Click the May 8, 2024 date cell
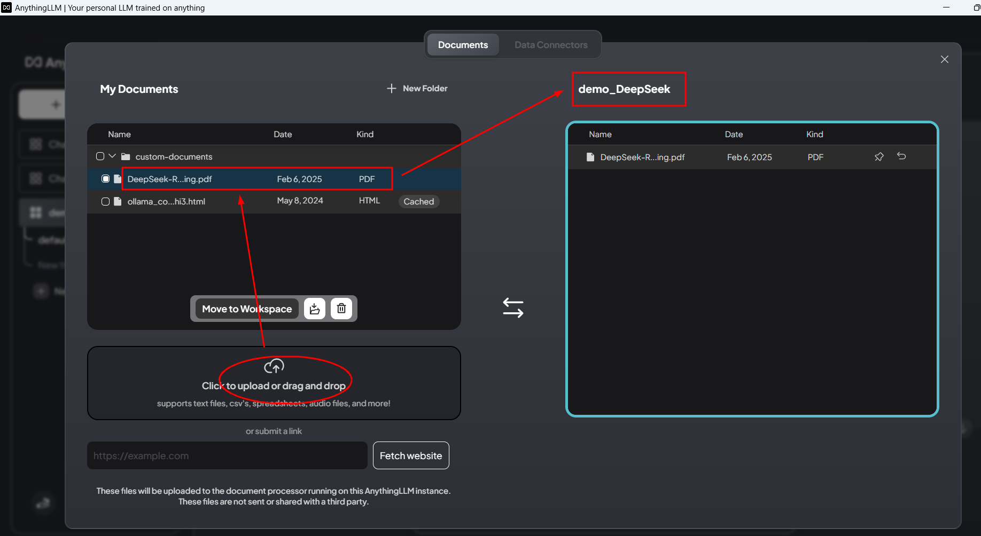 pos(300,201)
